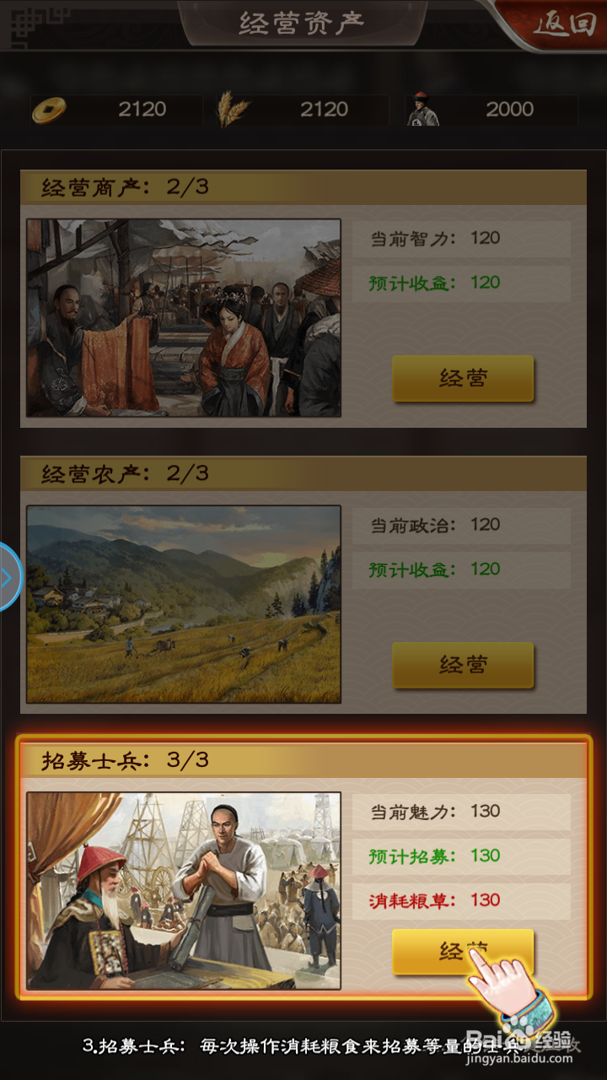The image size is (607, 1080).
Task: Tap the 预计招募 130 stat row
Action: pos(461,856)
